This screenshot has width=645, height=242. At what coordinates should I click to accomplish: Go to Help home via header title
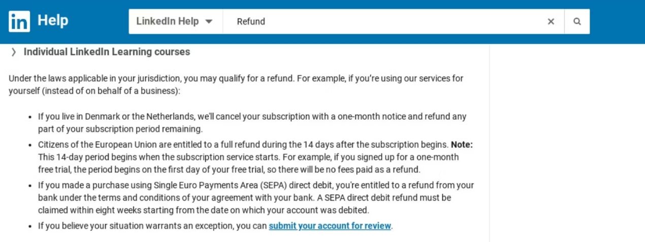point(53,21)
